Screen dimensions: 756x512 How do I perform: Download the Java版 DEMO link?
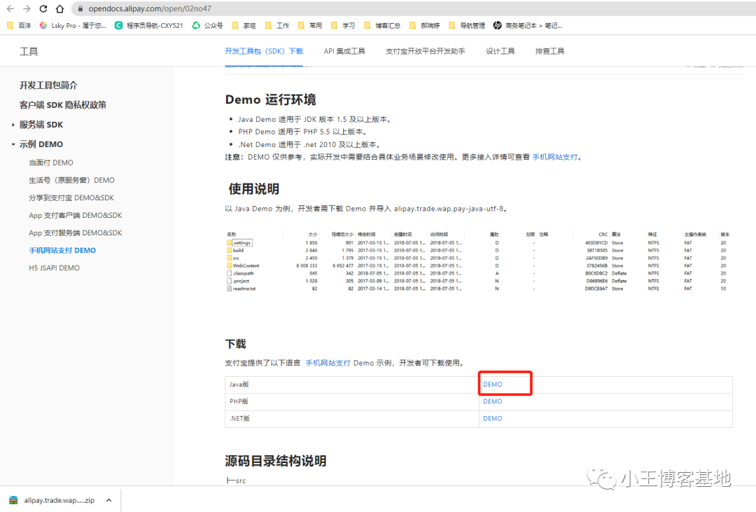(492, 385)
